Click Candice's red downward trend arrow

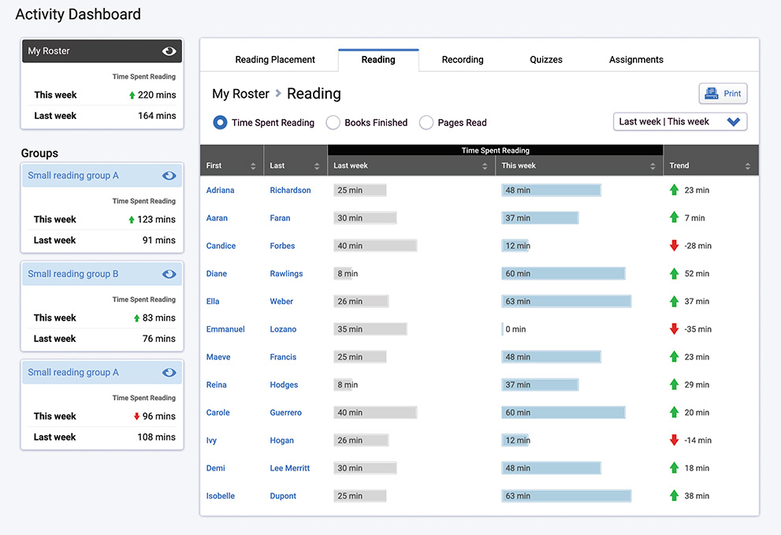click(672, 245)
